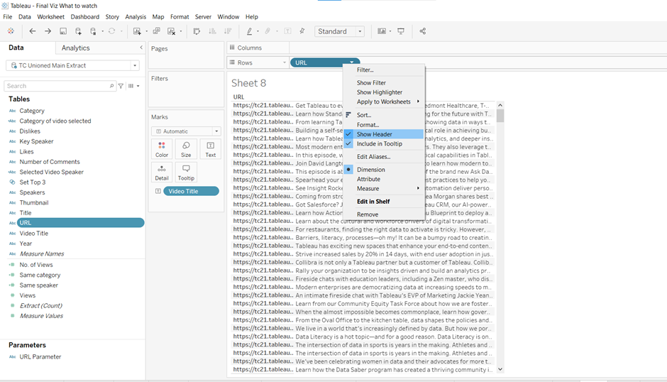
Task: Click the presentation mode icon
Action: (401, 31)
